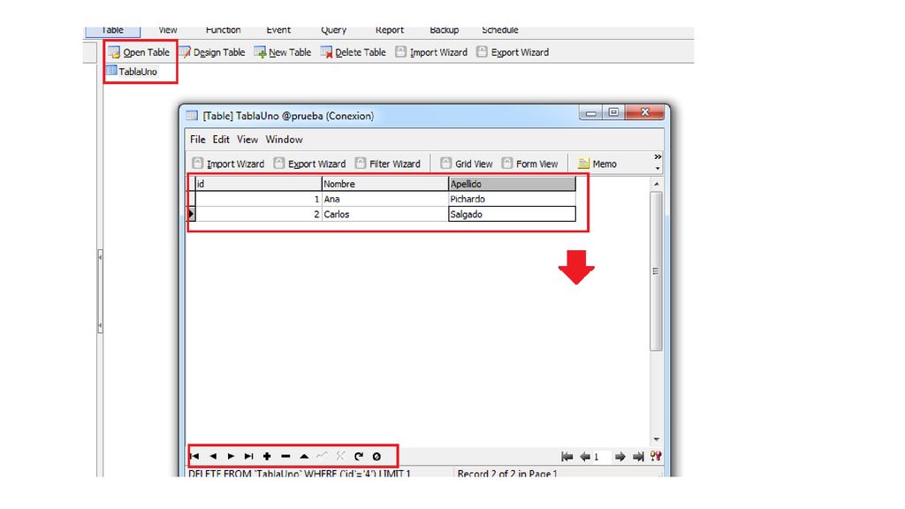Click the Nombre column header
This screenshot has width=905, height=509.
point(385,184)
